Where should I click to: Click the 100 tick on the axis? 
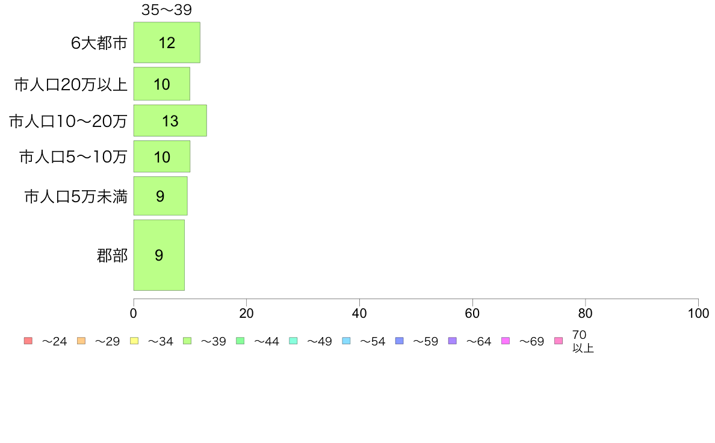[x=698, y=314]
